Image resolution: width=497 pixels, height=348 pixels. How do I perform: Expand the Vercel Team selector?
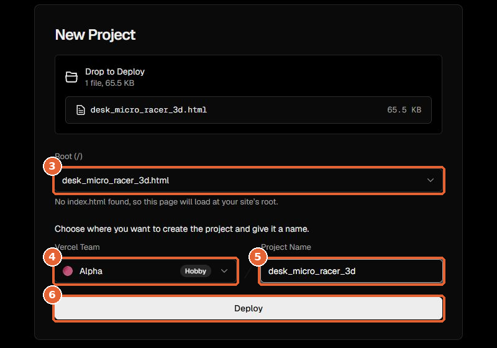click(x=145, y=271)
